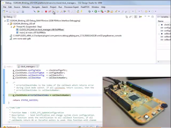Click the Step Over icon
This screenshot has height=128, width=171.
coord(57,11)
